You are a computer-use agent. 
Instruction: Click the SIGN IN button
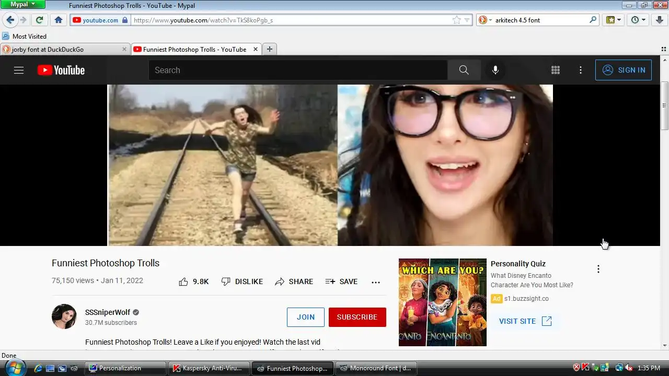point(624,70)
